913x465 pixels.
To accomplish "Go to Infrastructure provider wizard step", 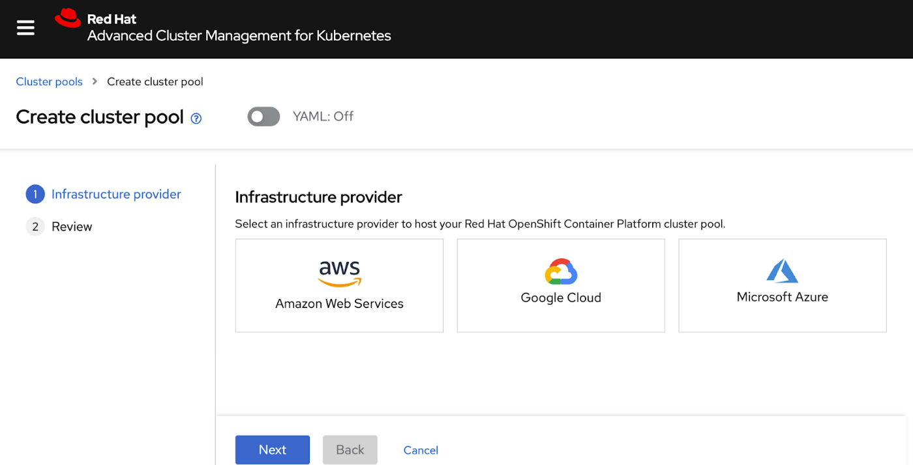I will tap(116, 194).
